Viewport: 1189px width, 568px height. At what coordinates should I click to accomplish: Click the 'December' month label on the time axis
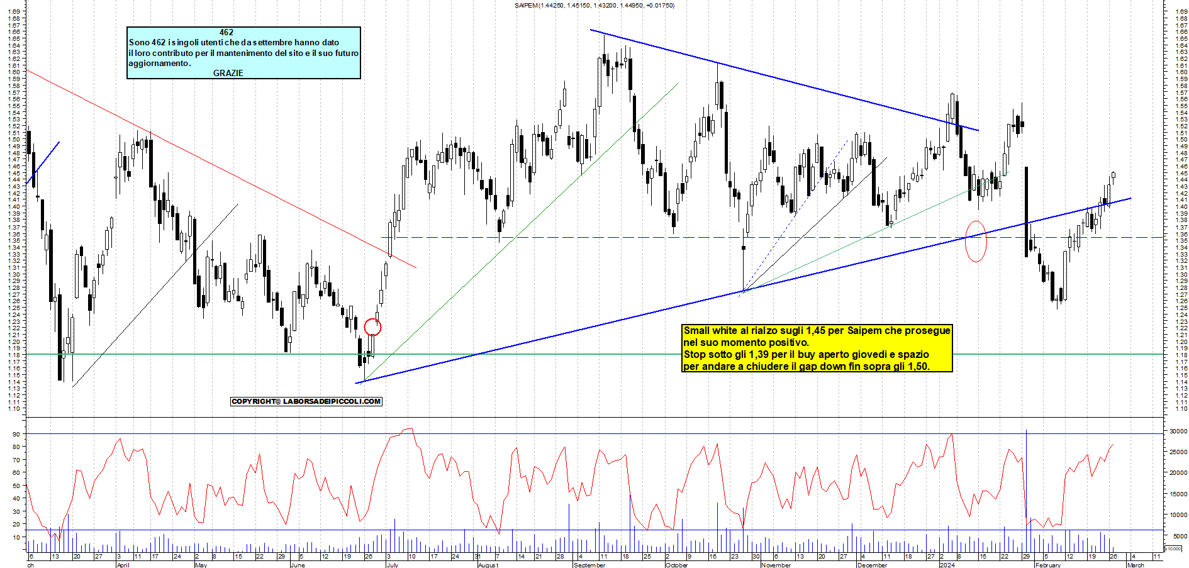tap(873, 565)
